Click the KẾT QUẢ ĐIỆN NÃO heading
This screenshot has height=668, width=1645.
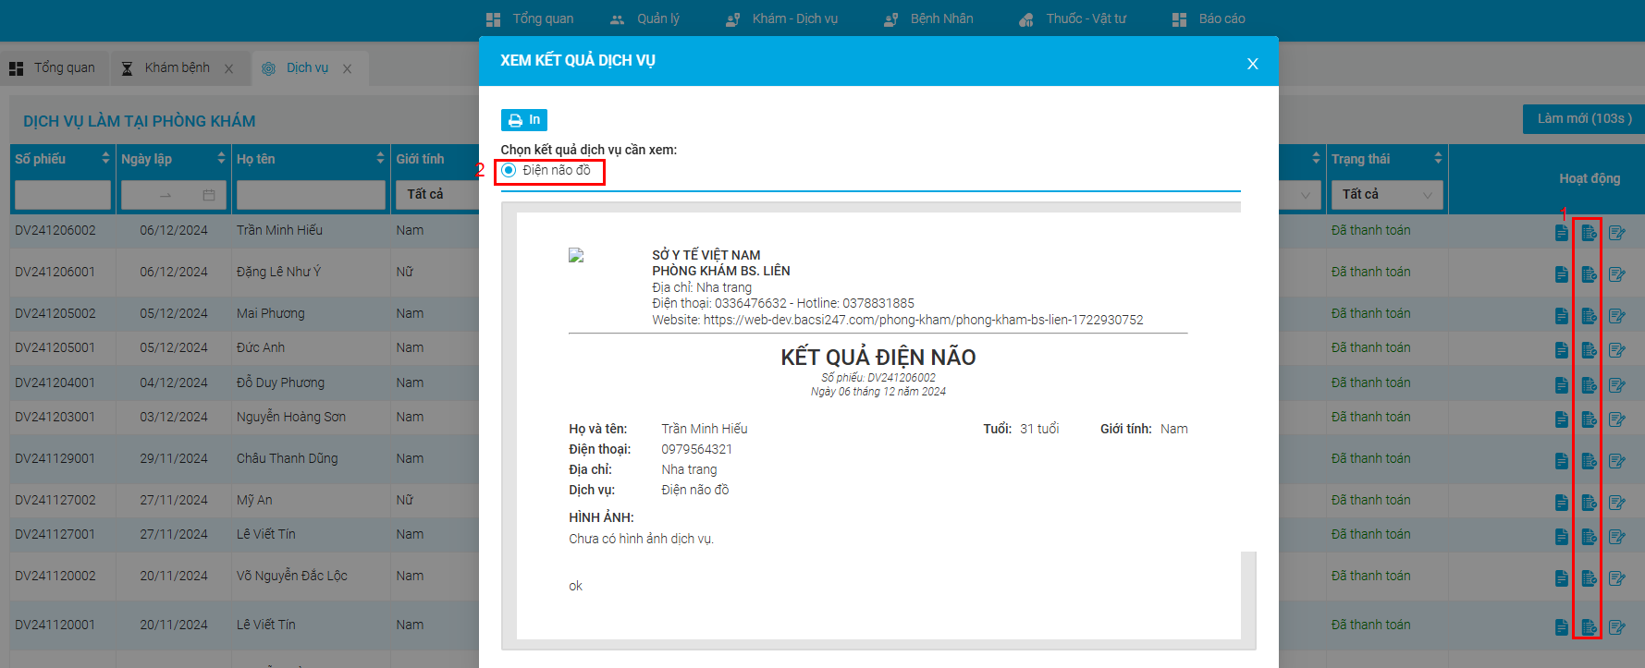click(878, 358)
